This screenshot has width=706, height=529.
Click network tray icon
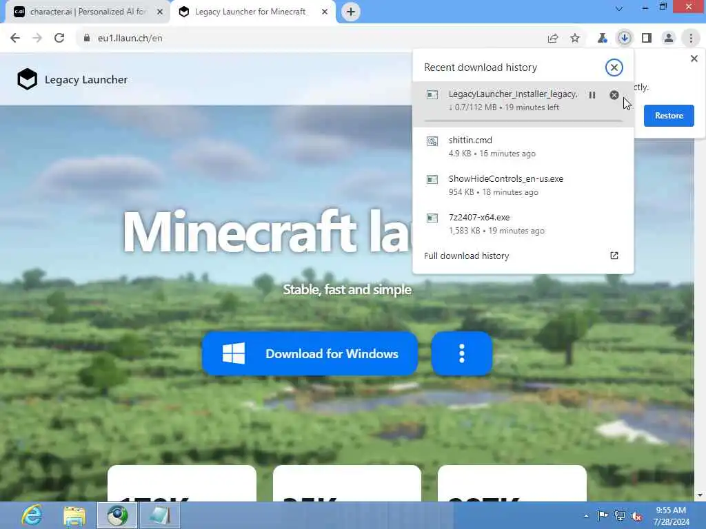[x=620, y=516]
